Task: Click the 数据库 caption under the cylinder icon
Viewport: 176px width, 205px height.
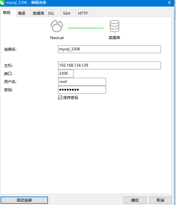Action: tap(115, 38)
